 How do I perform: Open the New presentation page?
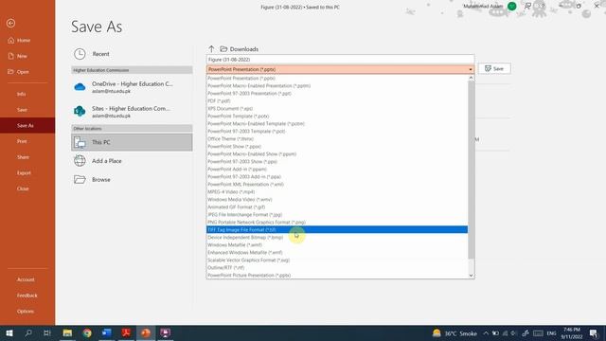click(x=22, y=56)
